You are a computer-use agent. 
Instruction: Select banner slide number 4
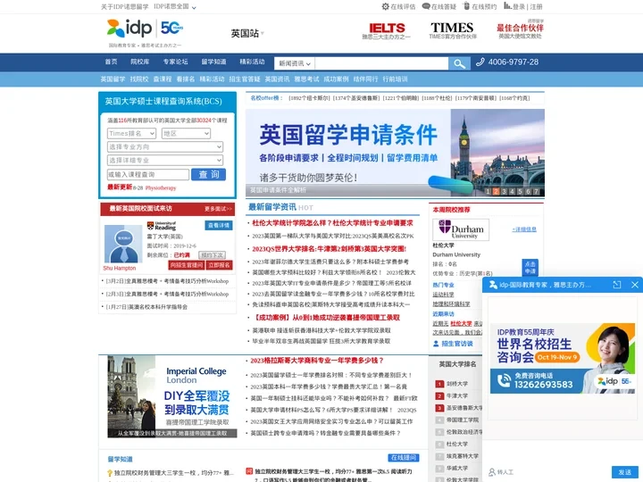click(512, 191)
